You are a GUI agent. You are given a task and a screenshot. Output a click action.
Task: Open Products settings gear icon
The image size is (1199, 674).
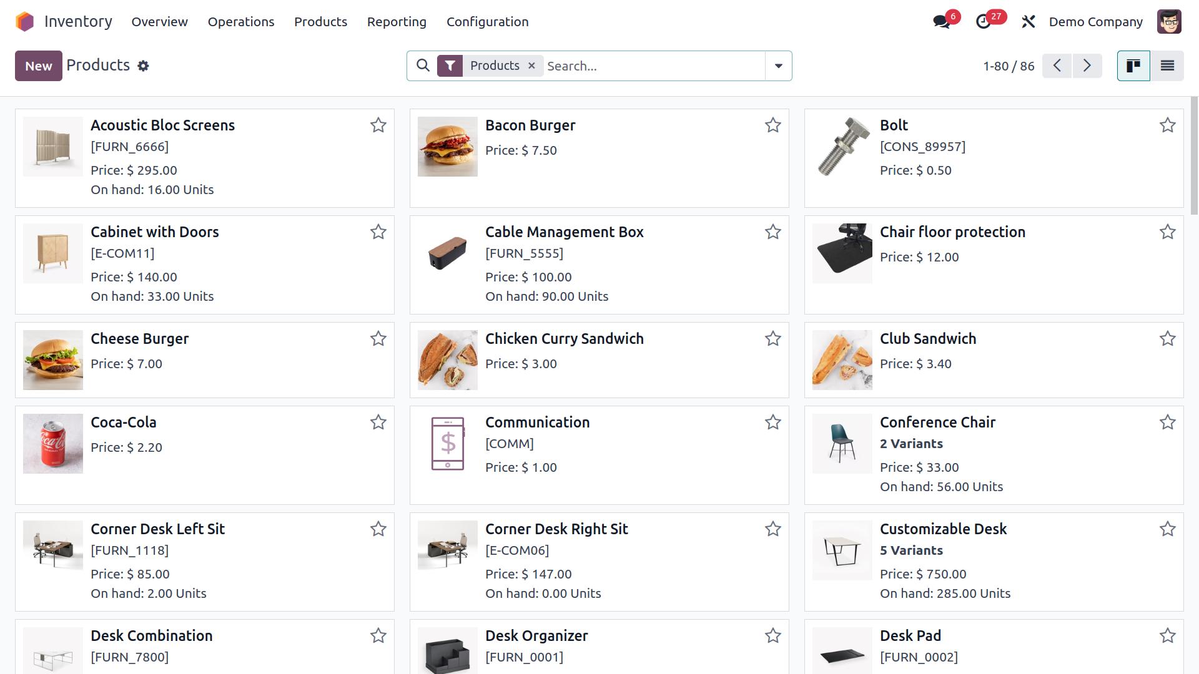coord(144,66)
